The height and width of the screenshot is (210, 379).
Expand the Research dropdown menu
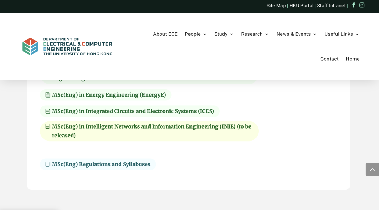(255, 34)
